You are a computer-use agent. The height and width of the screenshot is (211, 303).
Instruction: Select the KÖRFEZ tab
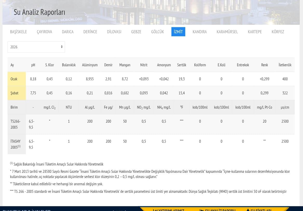278,32
